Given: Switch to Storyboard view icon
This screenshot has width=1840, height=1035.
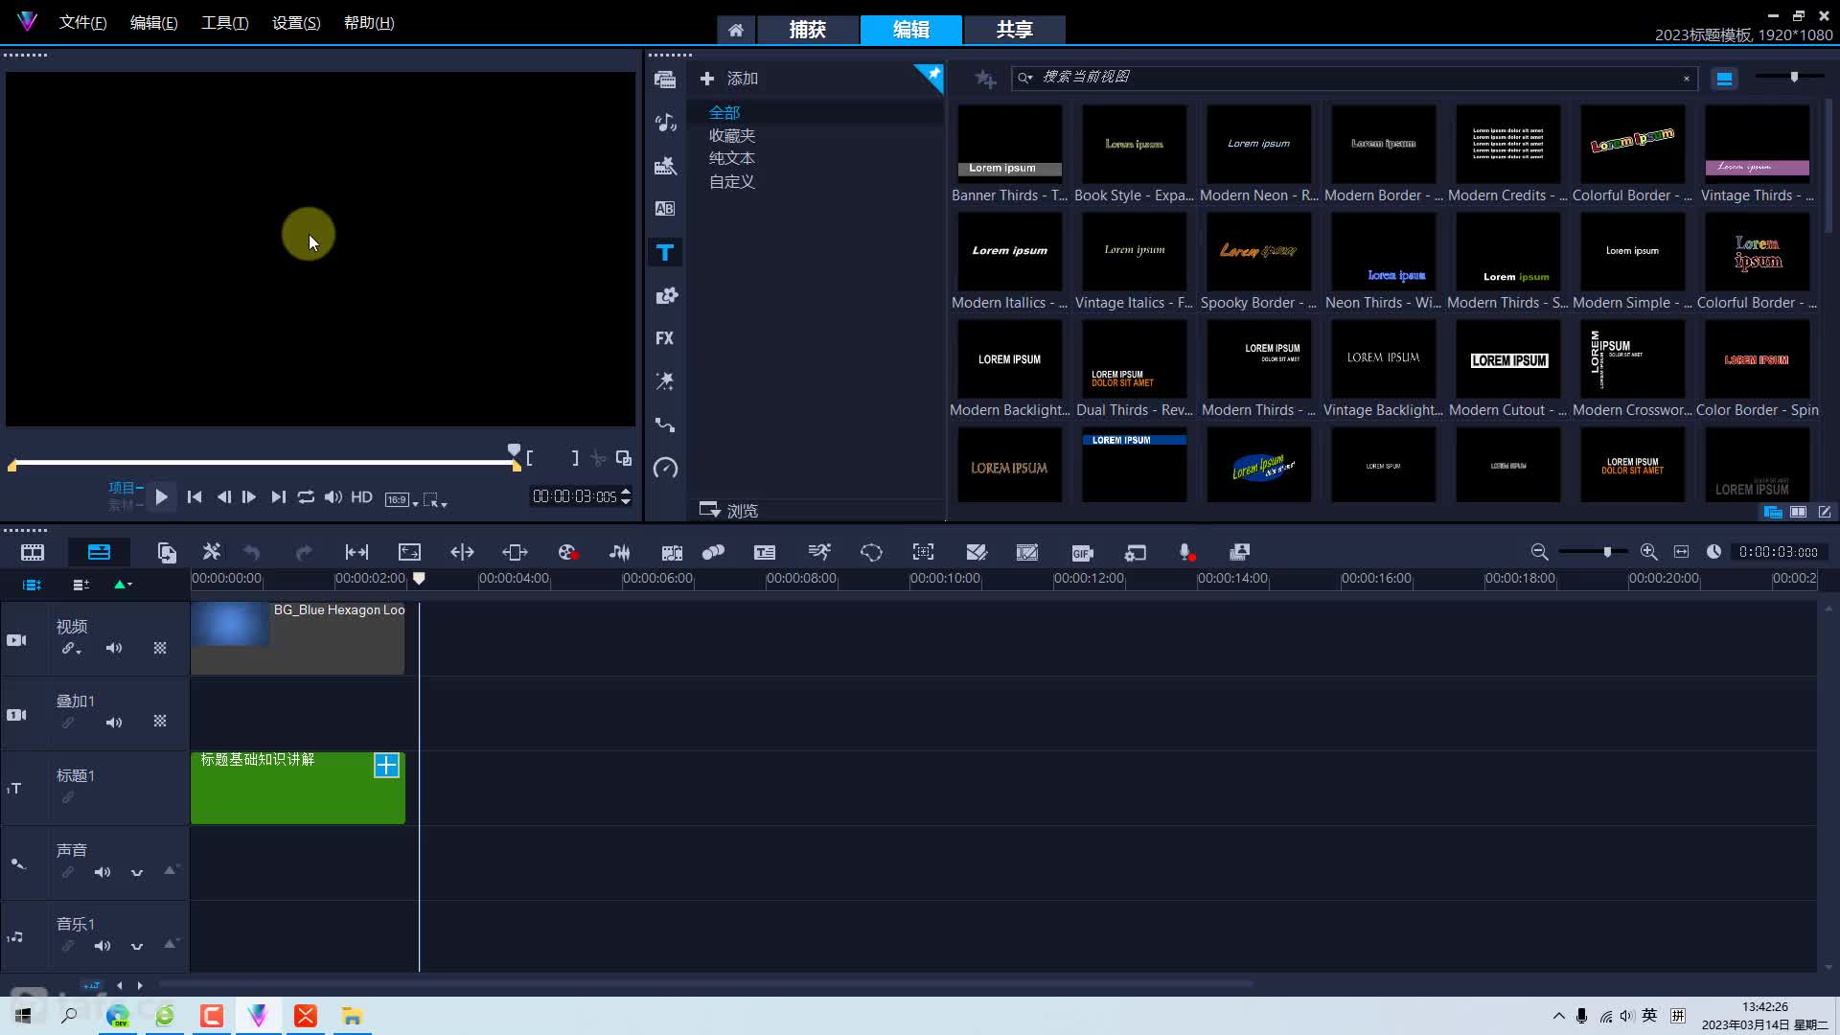Looking at the screenshot, I should click(x=33, y=552).
